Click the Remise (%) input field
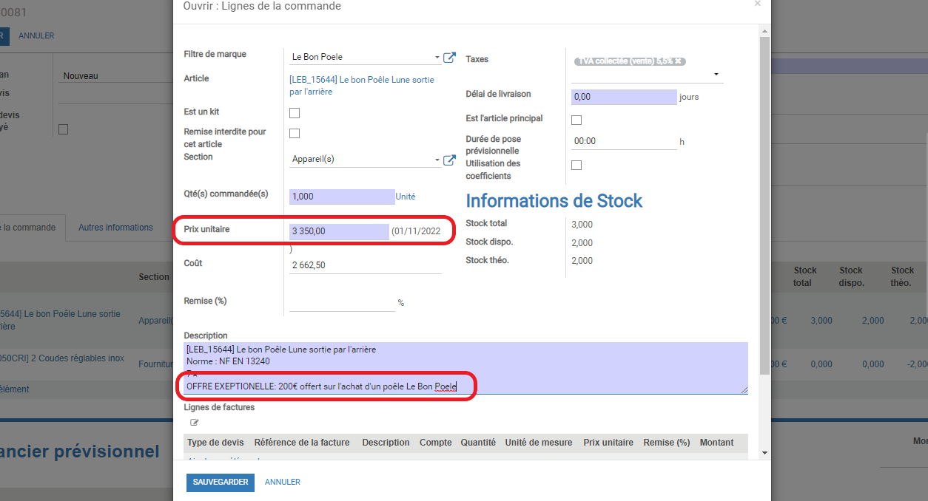 (x=342, y=302)
